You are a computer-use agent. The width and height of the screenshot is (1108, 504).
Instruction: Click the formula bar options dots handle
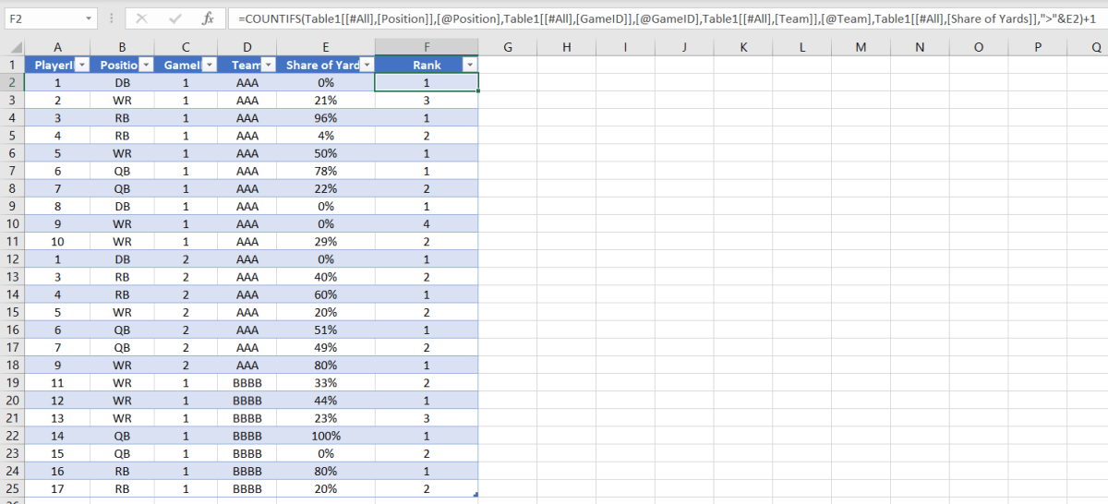point(110,18)
